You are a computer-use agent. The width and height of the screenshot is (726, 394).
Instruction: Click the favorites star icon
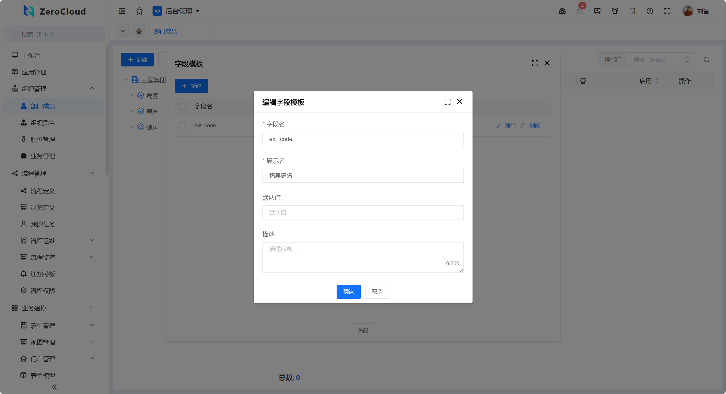tap(139, 11)
